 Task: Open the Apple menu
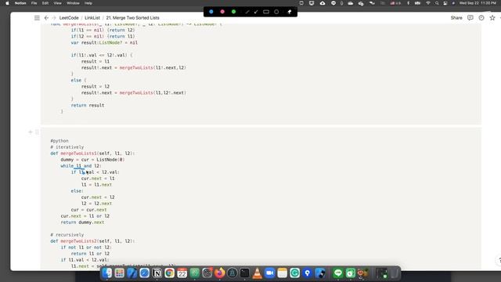click(x=7, y=3)
